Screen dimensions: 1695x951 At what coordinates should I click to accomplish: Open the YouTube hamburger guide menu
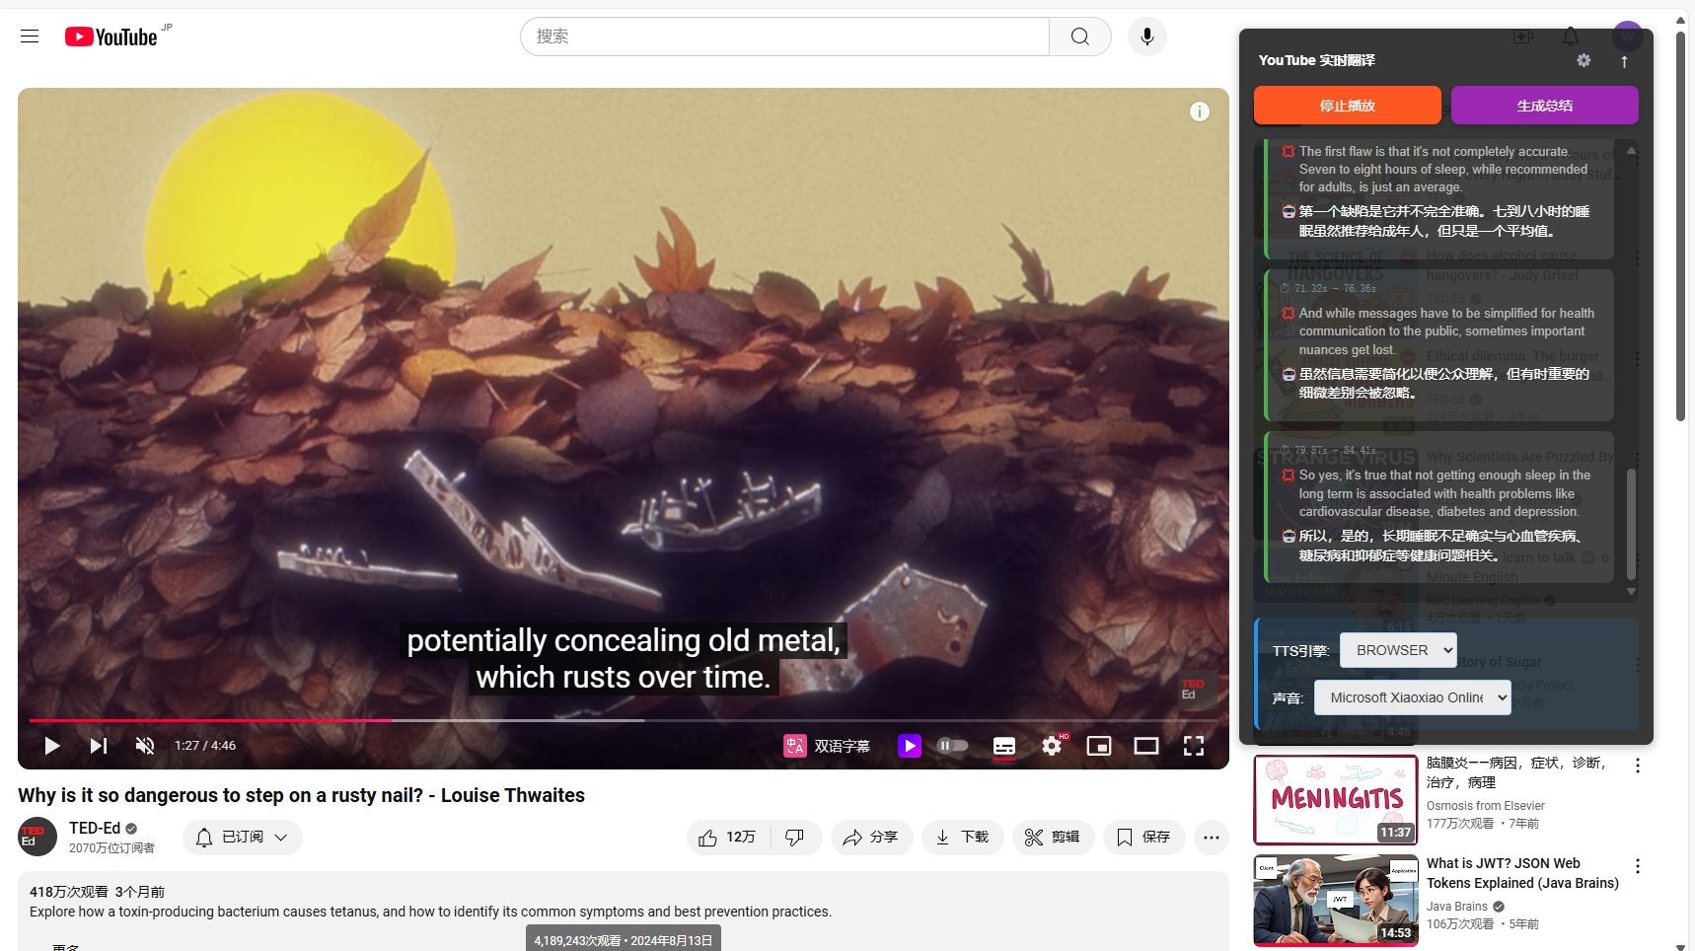[30, 37]
